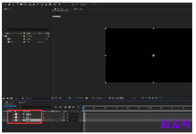Toggle shy switch on light layer 2
The height and width of the screenshot is (134, 196).
(x=43, y=117)
